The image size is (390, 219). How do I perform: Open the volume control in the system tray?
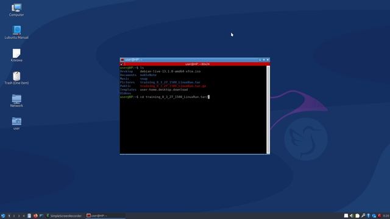(352, 216)
